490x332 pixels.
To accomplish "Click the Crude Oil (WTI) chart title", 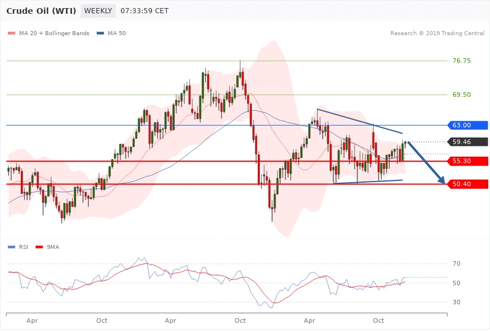I will 41,11.
